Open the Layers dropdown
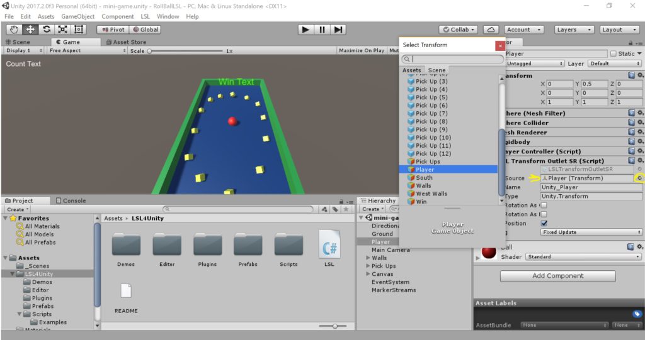The height and width of the screenshot is (340, 645). tap(574, 30)
